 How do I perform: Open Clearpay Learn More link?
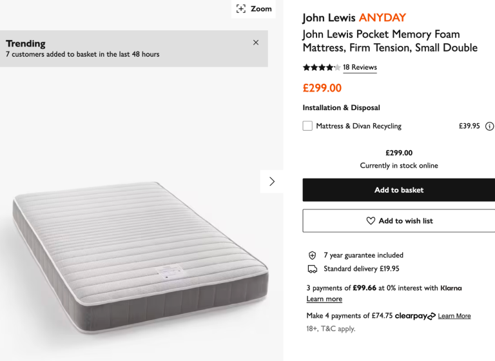click(454, 316)
